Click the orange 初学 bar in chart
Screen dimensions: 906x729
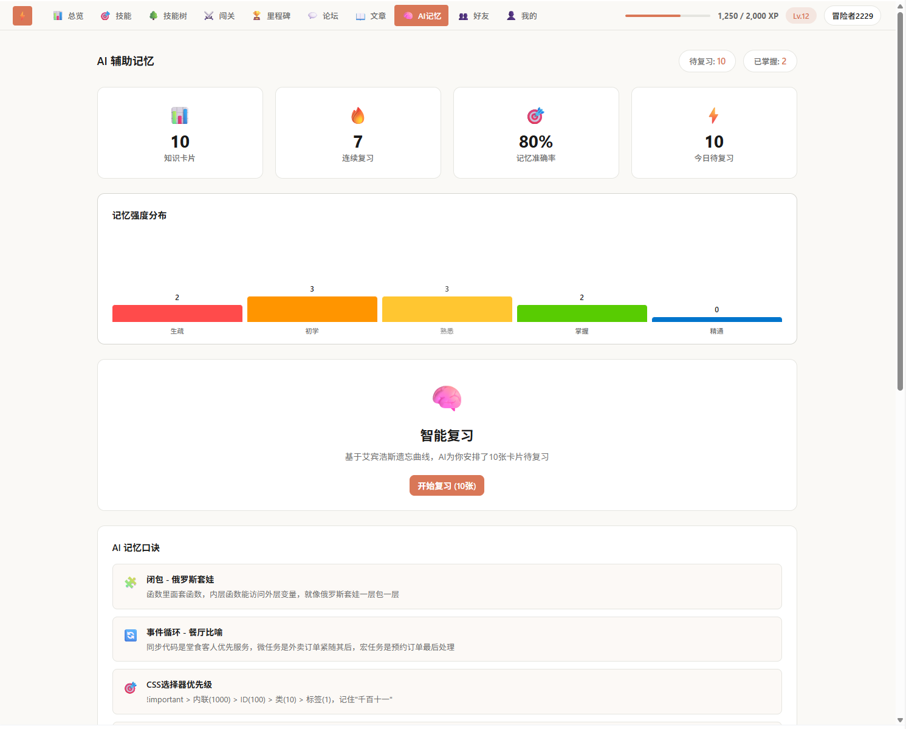[312, 309]
